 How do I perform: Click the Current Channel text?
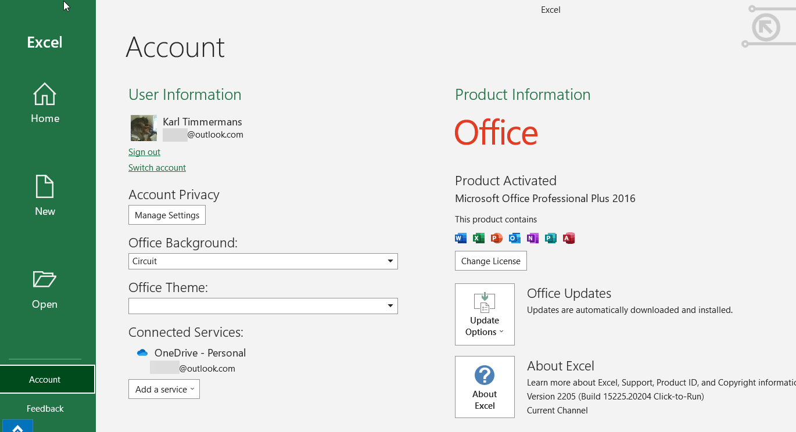click(557, 411)
